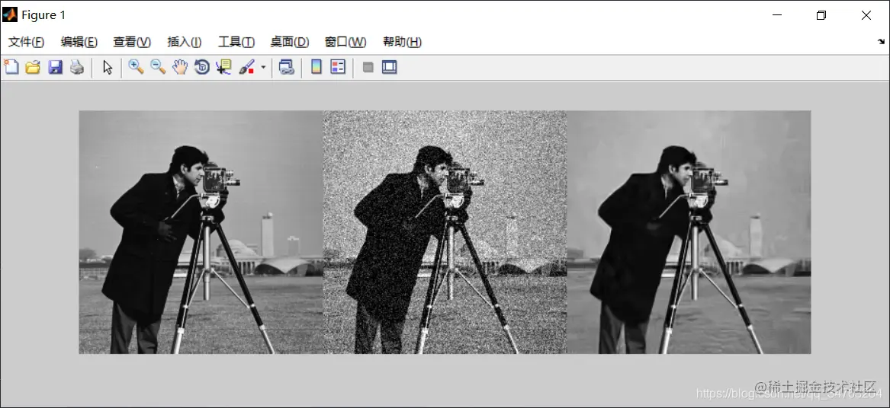Open the 文件(F) menu

(26, 42)
